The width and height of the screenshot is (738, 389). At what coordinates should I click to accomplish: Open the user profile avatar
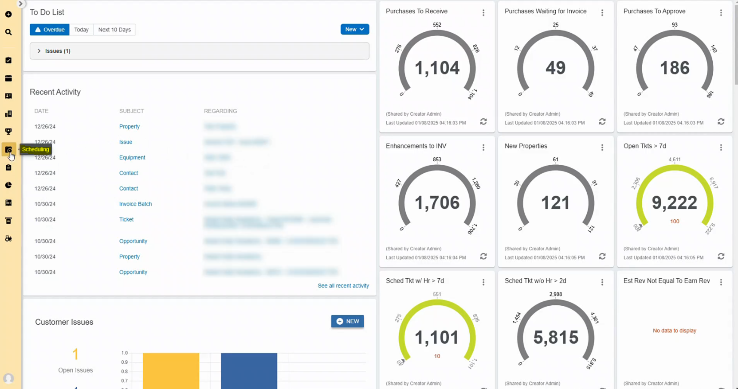pyautogui.click(x=8, y=378)
